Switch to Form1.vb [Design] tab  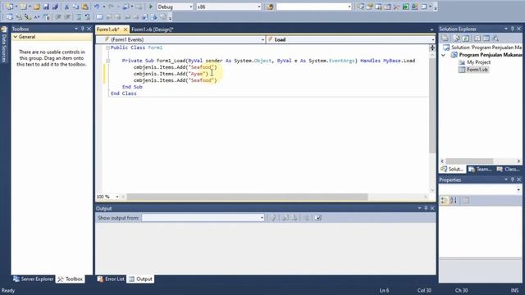click(153, 29)
